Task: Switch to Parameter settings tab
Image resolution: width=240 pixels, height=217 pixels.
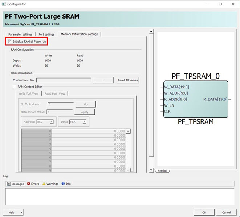Action: pos(20,34)
